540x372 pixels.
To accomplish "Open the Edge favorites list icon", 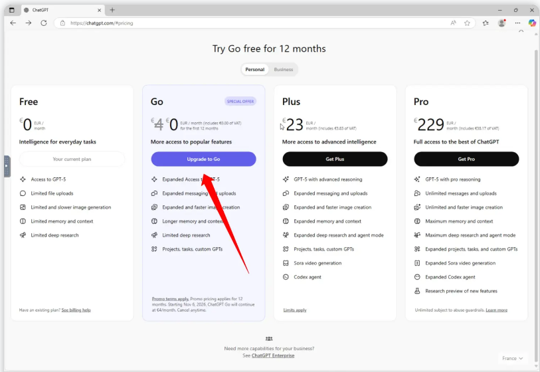I will click(x=486, y=23).
